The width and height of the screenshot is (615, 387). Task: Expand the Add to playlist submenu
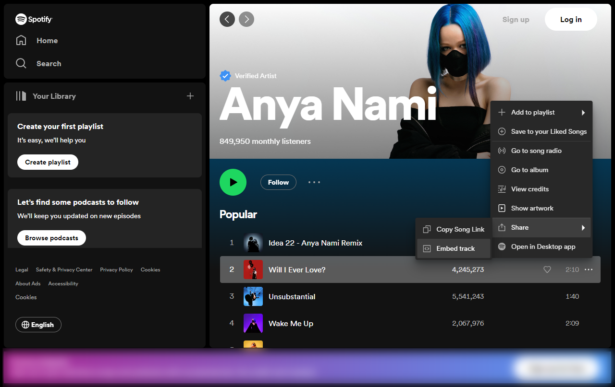(x=542, y=112)
